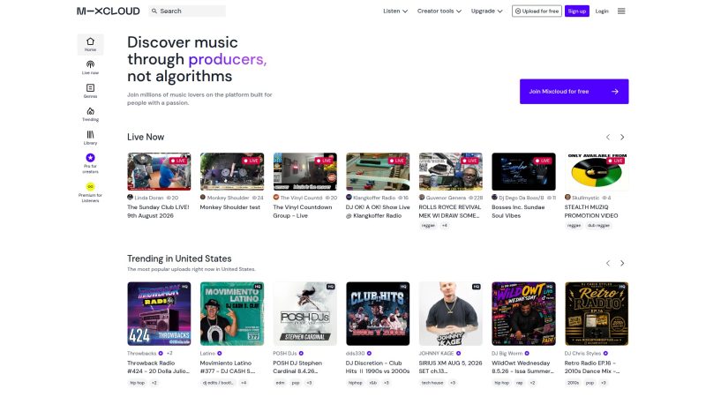
Task: Open Vinyl Countdown Group live thumbnail
Action: point(304,171)
